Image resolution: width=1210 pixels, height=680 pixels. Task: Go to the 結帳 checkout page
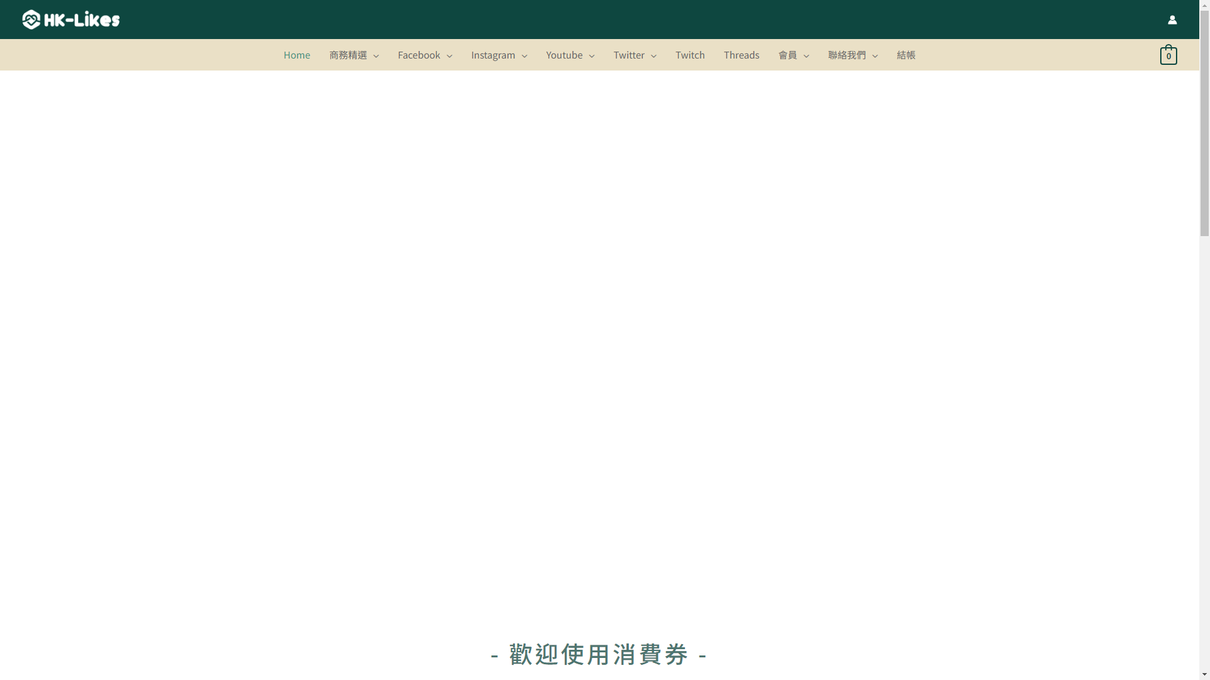(906, 55)
